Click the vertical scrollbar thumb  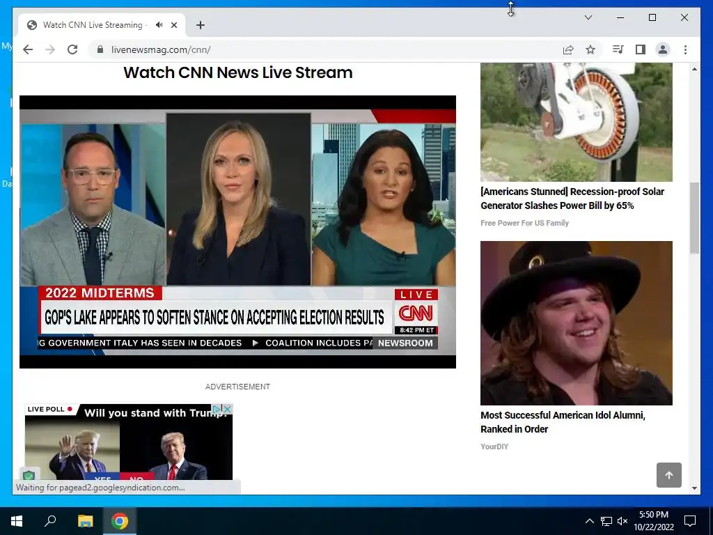tap(694, 218)
